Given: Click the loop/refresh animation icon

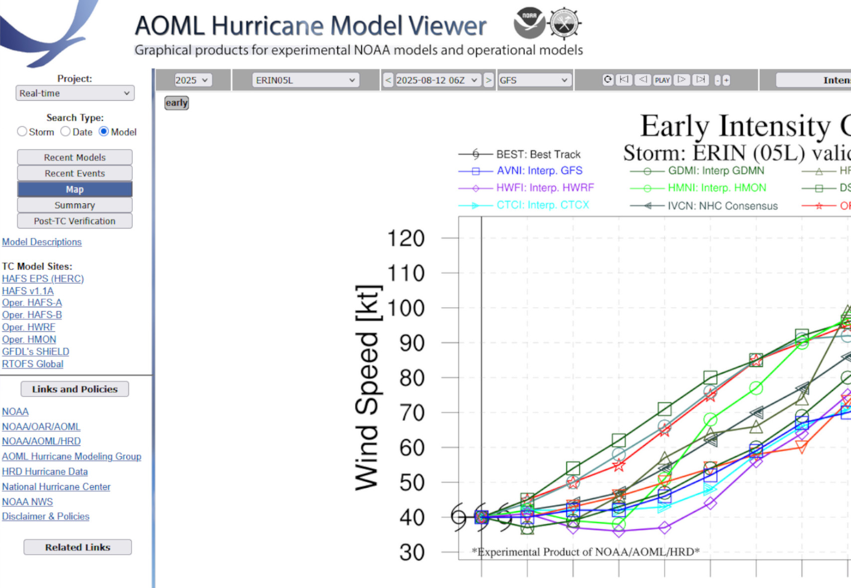Looking at the screenshot, I should tap(608, 80).
